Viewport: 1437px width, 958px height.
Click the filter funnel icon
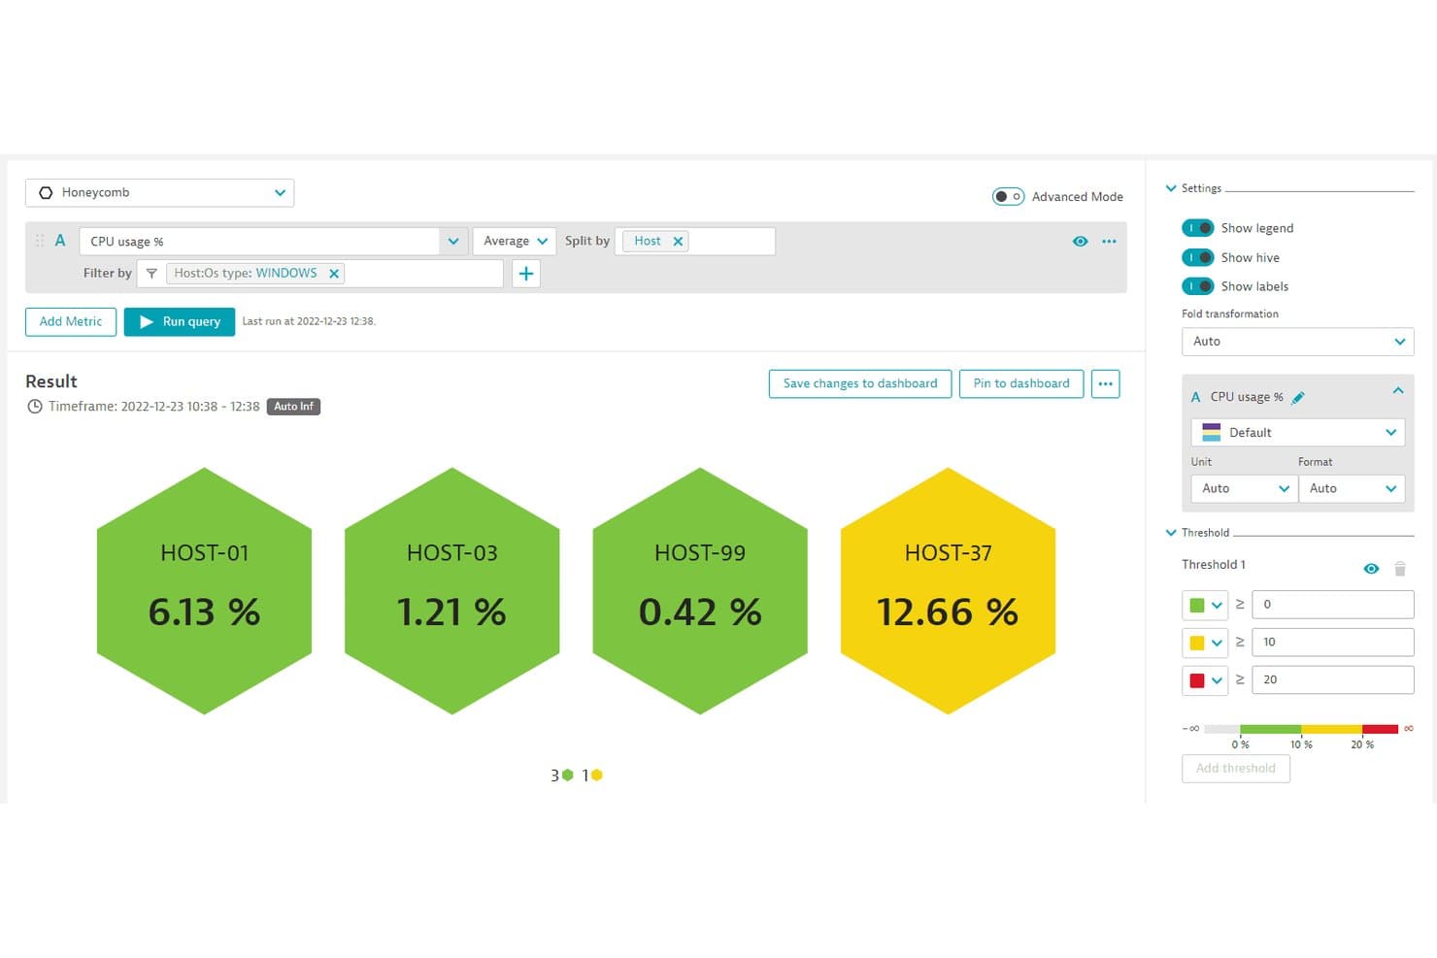[151, 274]
